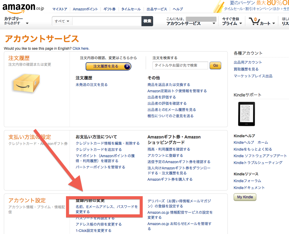The image size is (289, 234).
Task: Open Amazon定期おトク便情報を管理する link
Action: [177, 91]
